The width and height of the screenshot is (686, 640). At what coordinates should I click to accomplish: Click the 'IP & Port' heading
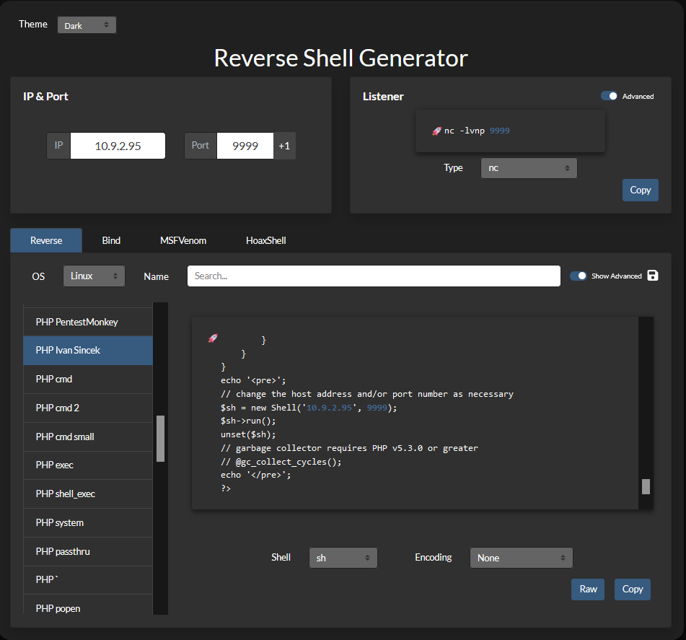45,96
